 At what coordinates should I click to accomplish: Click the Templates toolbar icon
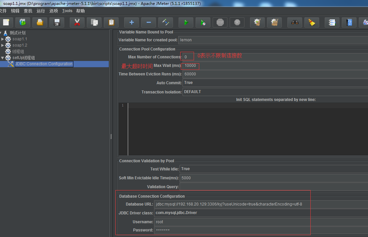click(x=23, y=22)
